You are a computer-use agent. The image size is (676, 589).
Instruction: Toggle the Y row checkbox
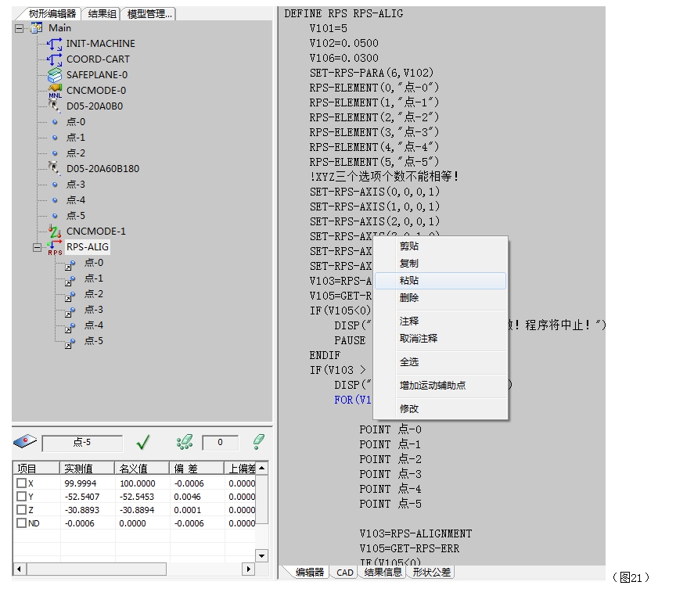pyautogui.click(x=21, y=497)
